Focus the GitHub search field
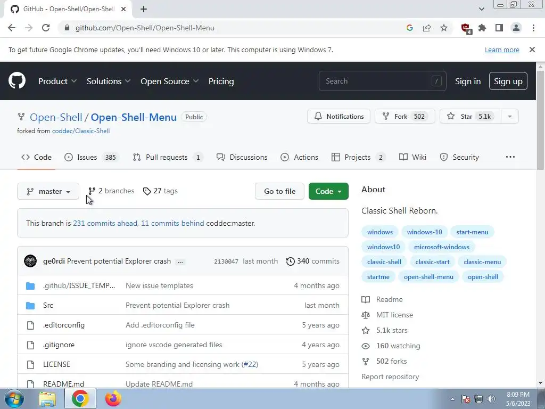This screenshot has width=545, height=409. pos(382,81)
